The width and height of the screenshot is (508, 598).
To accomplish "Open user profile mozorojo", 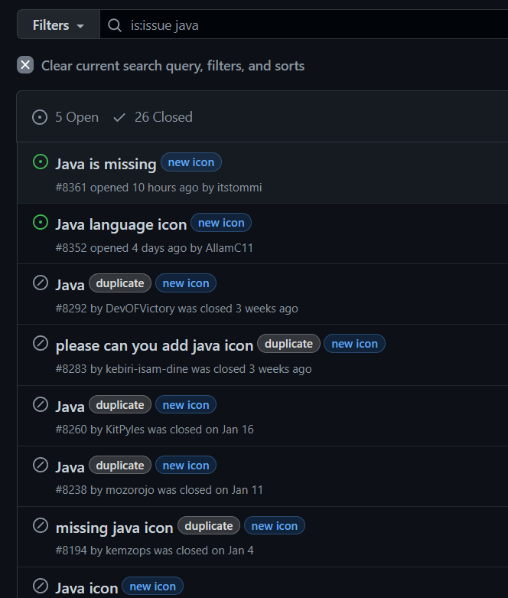I will tap(130, 490).
